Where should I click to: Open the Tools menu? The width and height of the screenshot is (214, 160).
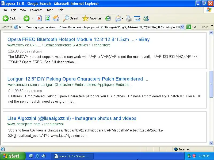click(50, 10)
